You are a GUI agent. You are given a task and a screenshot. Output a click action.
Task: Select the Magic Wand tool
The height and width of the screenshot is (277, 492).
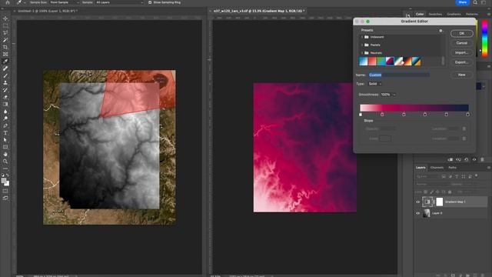coord(5,40)
